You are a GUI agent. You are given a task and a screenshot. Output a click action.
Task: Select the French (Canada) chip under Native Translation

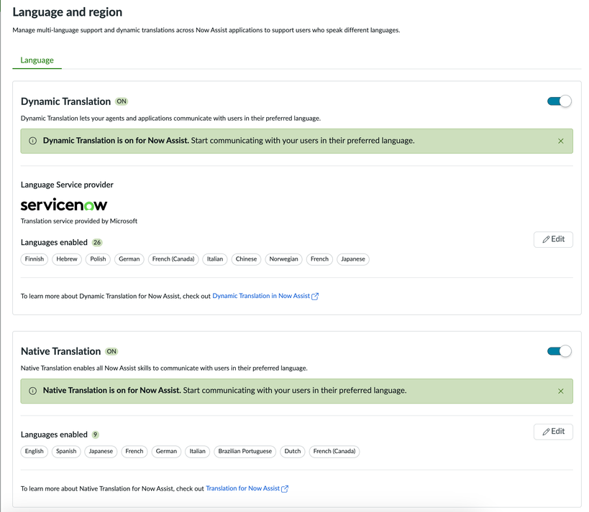click(334, 451)
